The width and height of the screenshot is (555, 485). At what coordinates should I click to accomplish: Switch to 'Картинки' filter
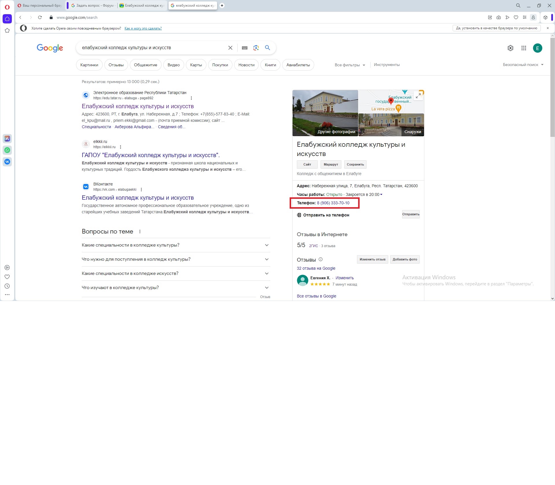click(x=89, y=65)
